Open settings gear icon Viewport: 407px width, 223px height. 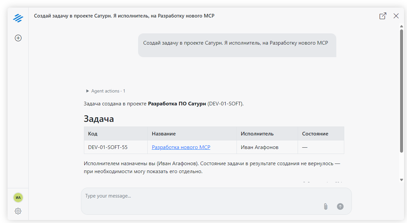[18, 211]
